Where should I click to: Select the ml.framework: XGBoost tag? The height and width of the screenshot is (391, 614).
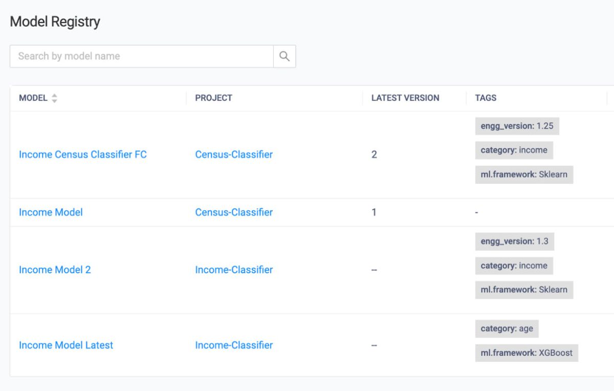pos(528,353)
